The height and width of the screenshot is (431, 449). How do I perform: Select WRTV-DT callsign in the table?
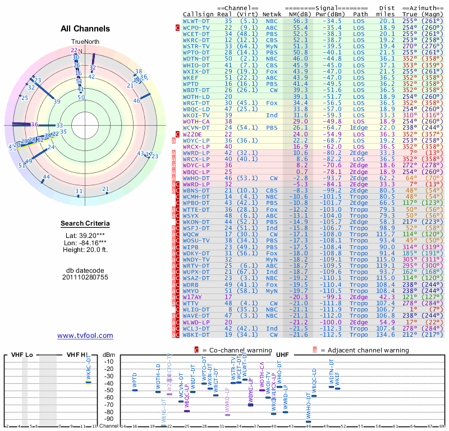tap(196, 266)
